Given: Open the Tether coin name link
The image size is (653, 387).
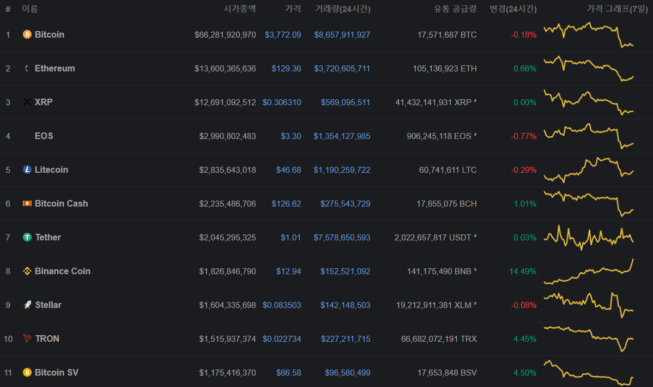Looking at the screenshot, I should click(x=48, y=238).
